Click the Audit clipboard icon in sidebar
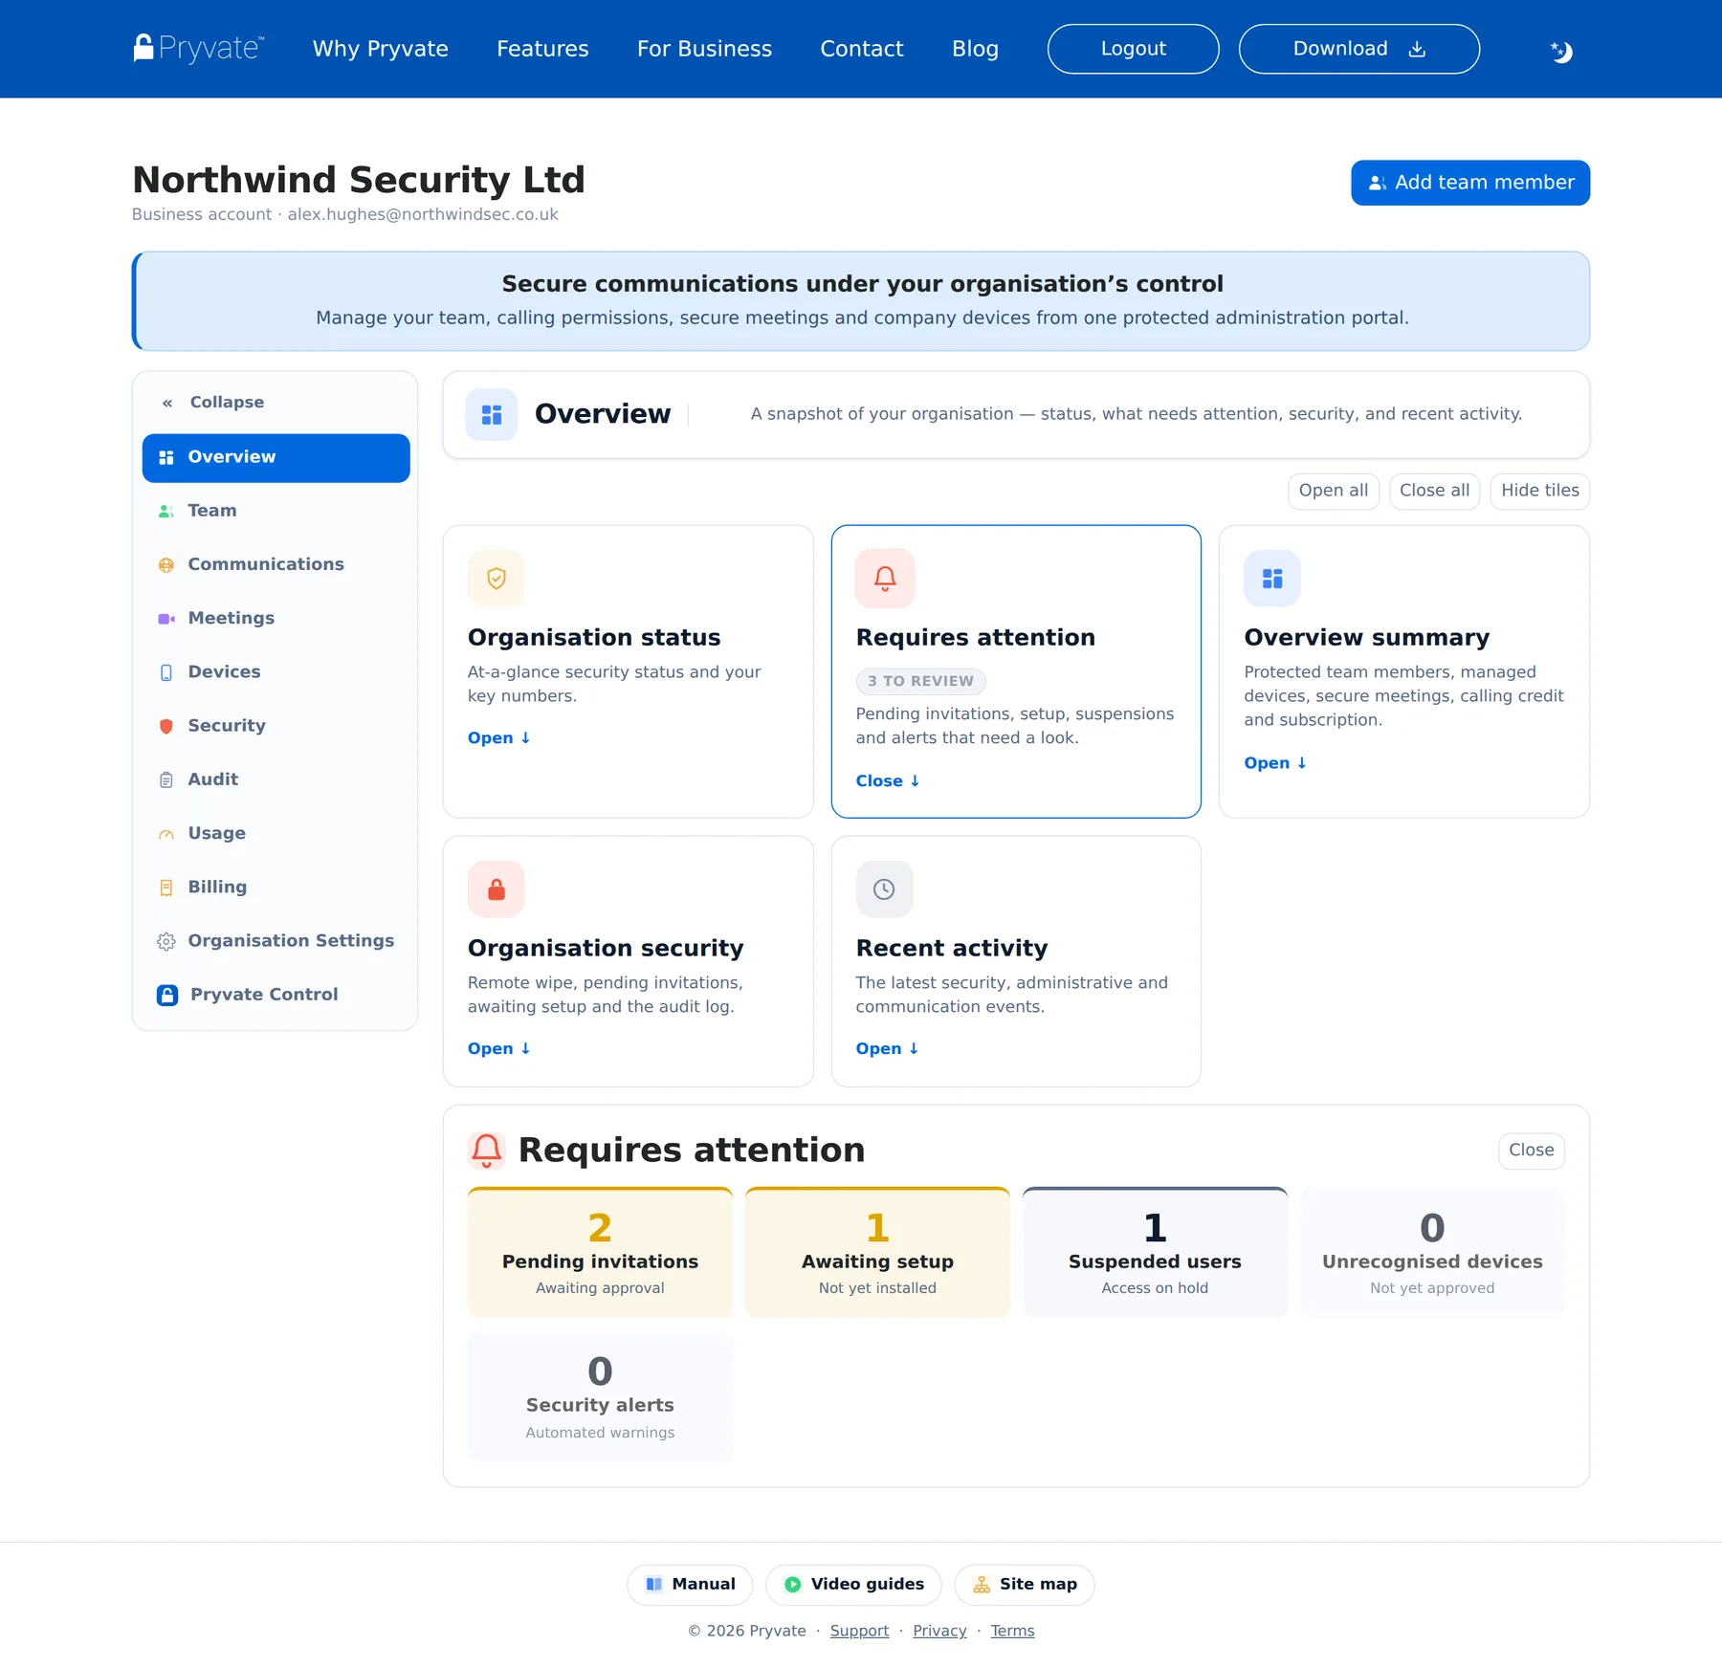 166,779
